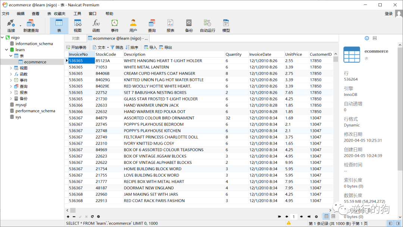This screenshot has height=227, width=403.
Task: Click the 导入 import button
Action: [150, 47]
